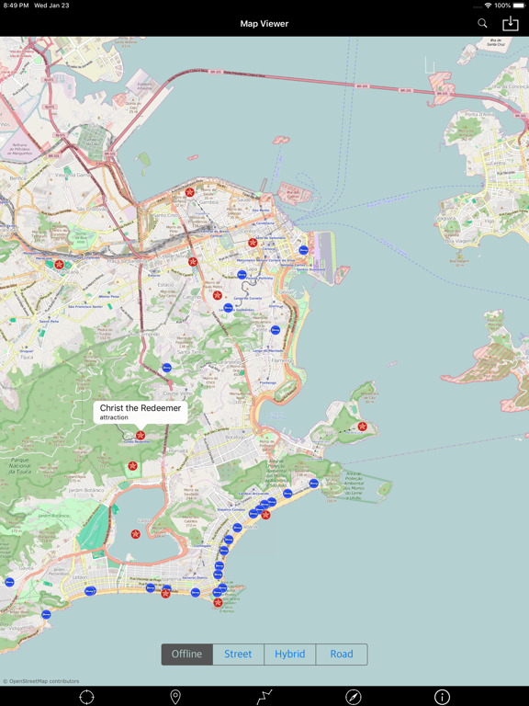Tap the blue hotel marker in Lapa
The height and width of the screenshot is (706, 529).
tap(242, 274)
